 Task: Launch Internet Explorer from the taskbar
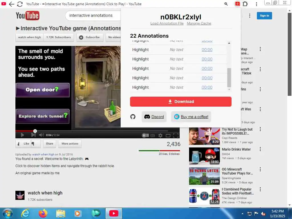tap(25, 213)
